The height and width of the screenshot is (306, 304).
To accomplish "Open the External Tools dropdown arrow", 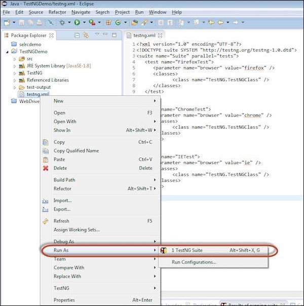I will [99, 22].
